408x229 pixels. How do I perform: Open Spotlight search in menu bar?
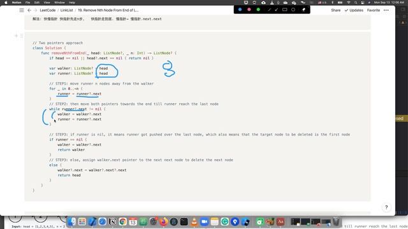coord(356,3)
